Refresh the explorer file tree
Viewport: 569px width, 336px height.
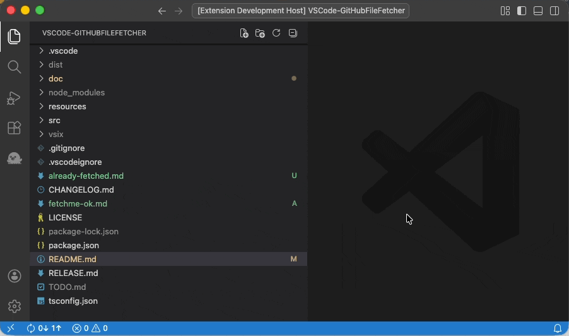pos(276,33)
